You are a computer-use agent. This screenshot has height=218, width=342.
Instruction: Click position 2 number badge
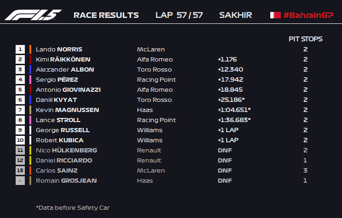click(20, 59)
